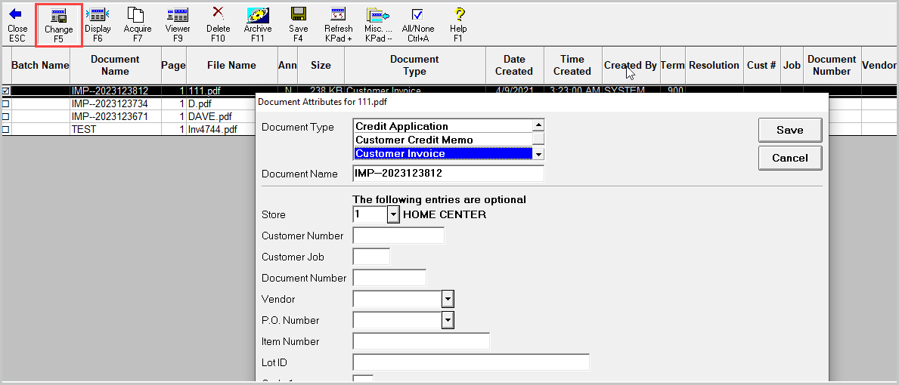This screenshot has width=899, height=385.
Task: Select the D.pdf file name cell
Action: [x=221, y=104]
